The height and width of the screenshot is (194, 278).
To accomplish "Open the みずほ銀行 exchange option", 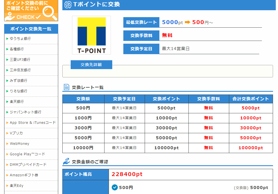I will (19, 81).
